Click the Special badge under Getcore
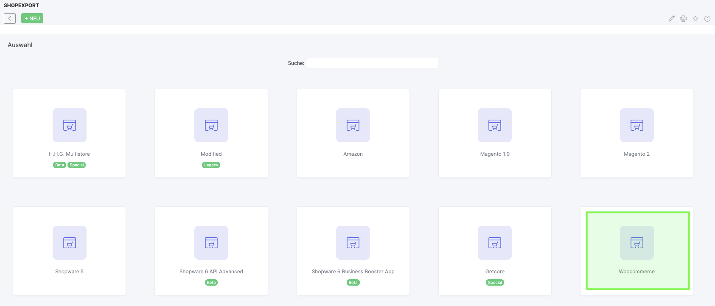Image resolution: width=715 pixels, height=306 pixels. [x=495, y=283]
